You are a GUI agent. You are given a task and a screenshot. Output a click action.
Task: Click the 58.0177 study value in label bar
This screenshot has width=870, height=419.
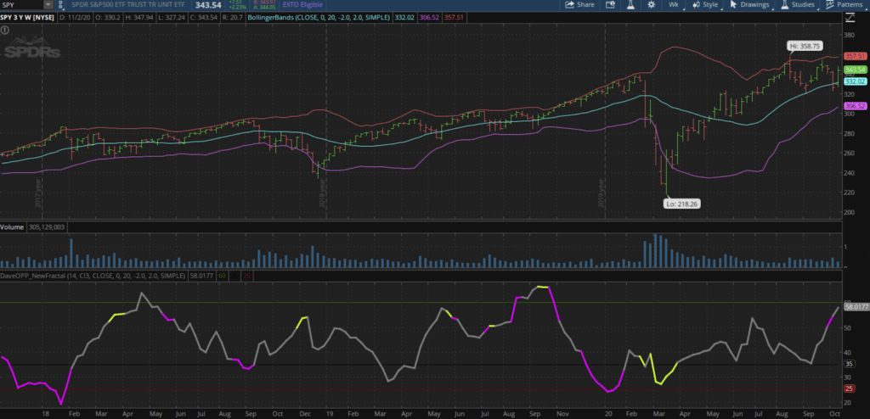(201, 274)
